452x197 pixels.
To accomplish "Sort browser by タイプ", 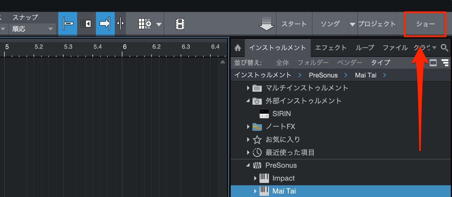I will tap(380, 62).
